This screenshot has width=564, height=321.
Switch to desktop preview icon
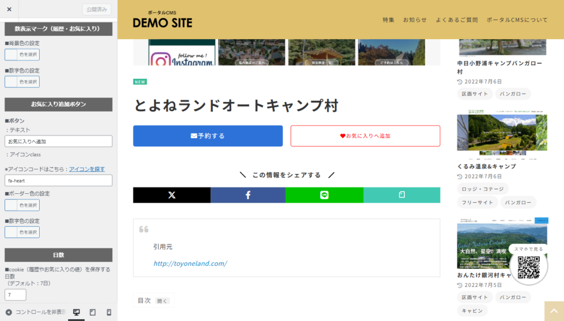[x=76, y=312]
